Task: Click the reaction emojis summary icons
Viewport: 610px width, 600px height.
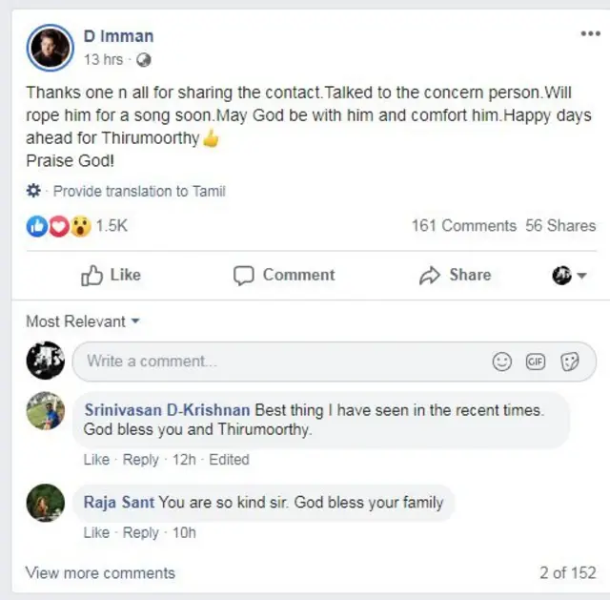Action: coord(58,226)
